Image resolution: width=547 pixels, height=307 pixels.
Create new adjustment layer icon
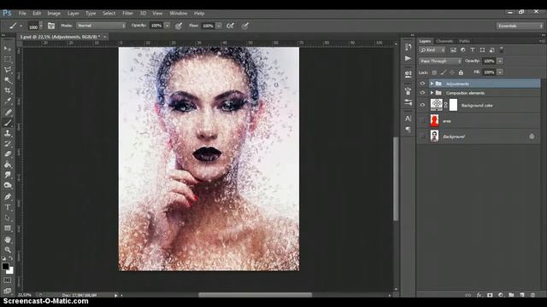tap(501, 295)
